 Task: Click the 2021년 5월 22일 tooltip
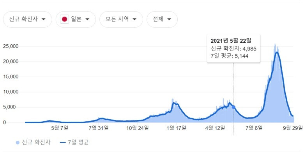tap(233, 49)
